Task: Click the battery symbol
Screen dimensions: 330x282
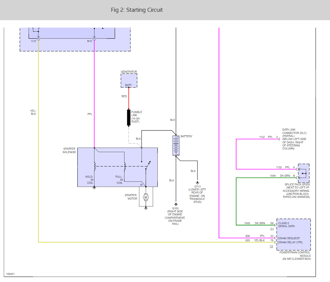Action: pyautogui.click(x=176, y=145)
